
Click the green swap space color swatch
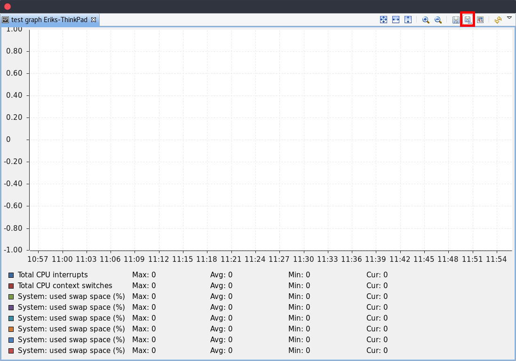[10, 296]
